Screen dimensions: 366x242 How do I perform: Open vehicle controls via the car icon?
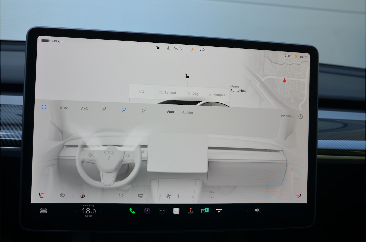pos(43,211)
